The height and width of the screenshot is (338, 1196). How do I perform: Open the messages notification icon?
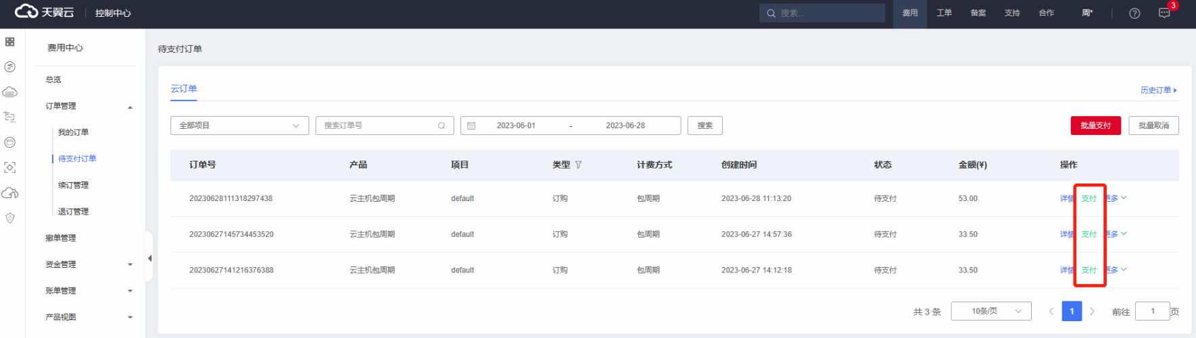coord(1164,13)
